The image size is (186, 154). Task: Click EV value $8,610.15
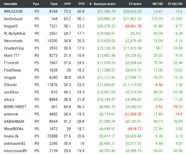[133, 70]
